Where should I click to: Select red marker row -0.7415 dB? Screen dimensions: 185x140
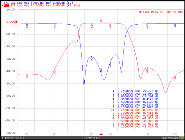(x=135, y=113)
